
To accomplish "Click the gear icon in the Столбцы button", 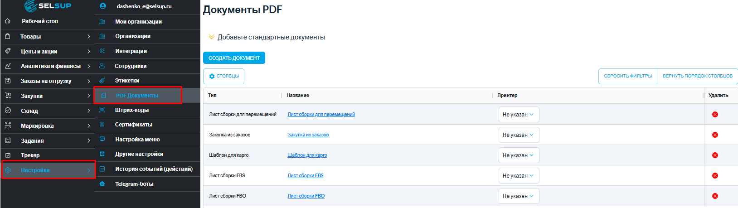I will 212,76.
